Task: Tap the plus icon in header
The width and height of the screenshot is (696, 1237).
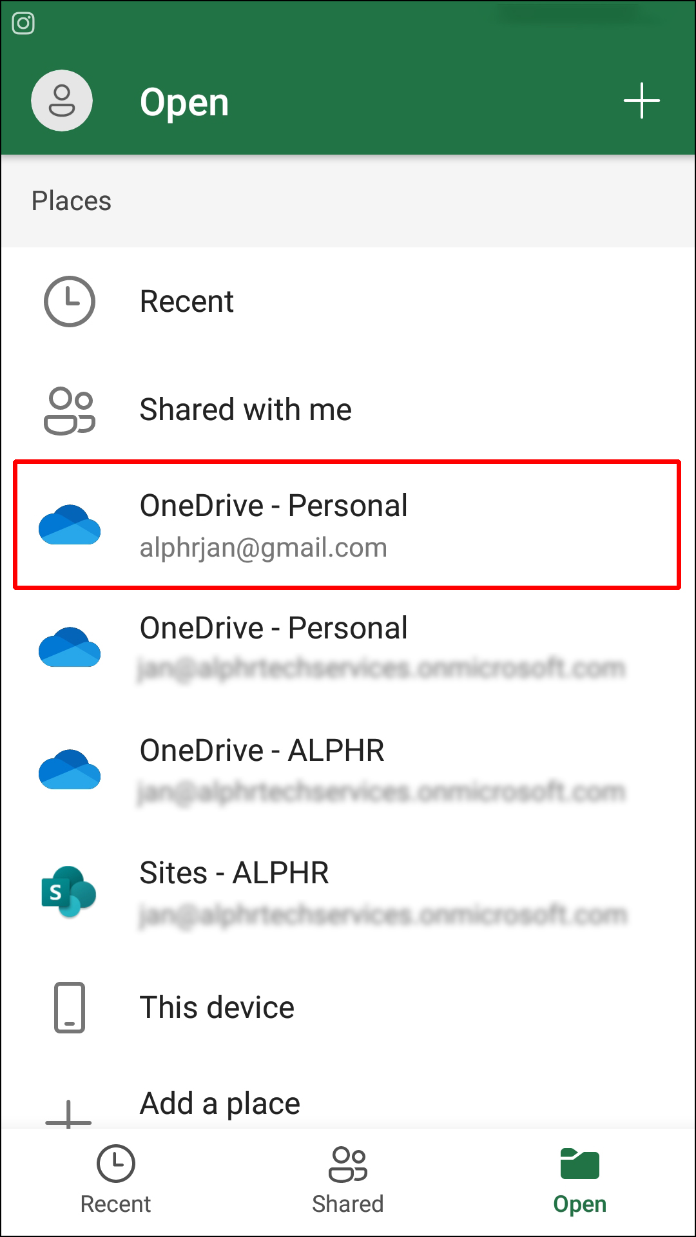Action: coord(641,101)
